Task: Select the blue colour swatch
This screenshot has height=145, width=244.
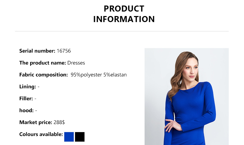Action: [69, 137]
